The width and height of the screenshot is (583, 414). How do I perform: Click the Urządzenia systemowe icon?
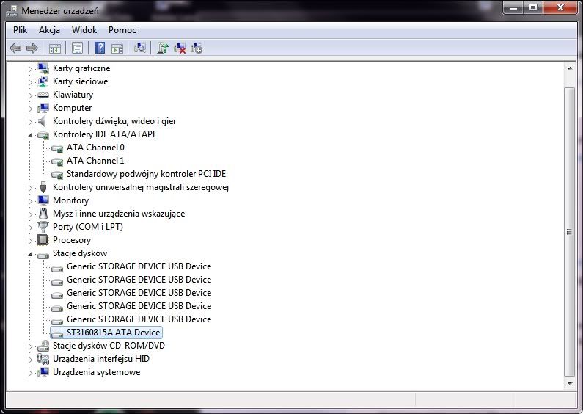[x=43, y=372]
